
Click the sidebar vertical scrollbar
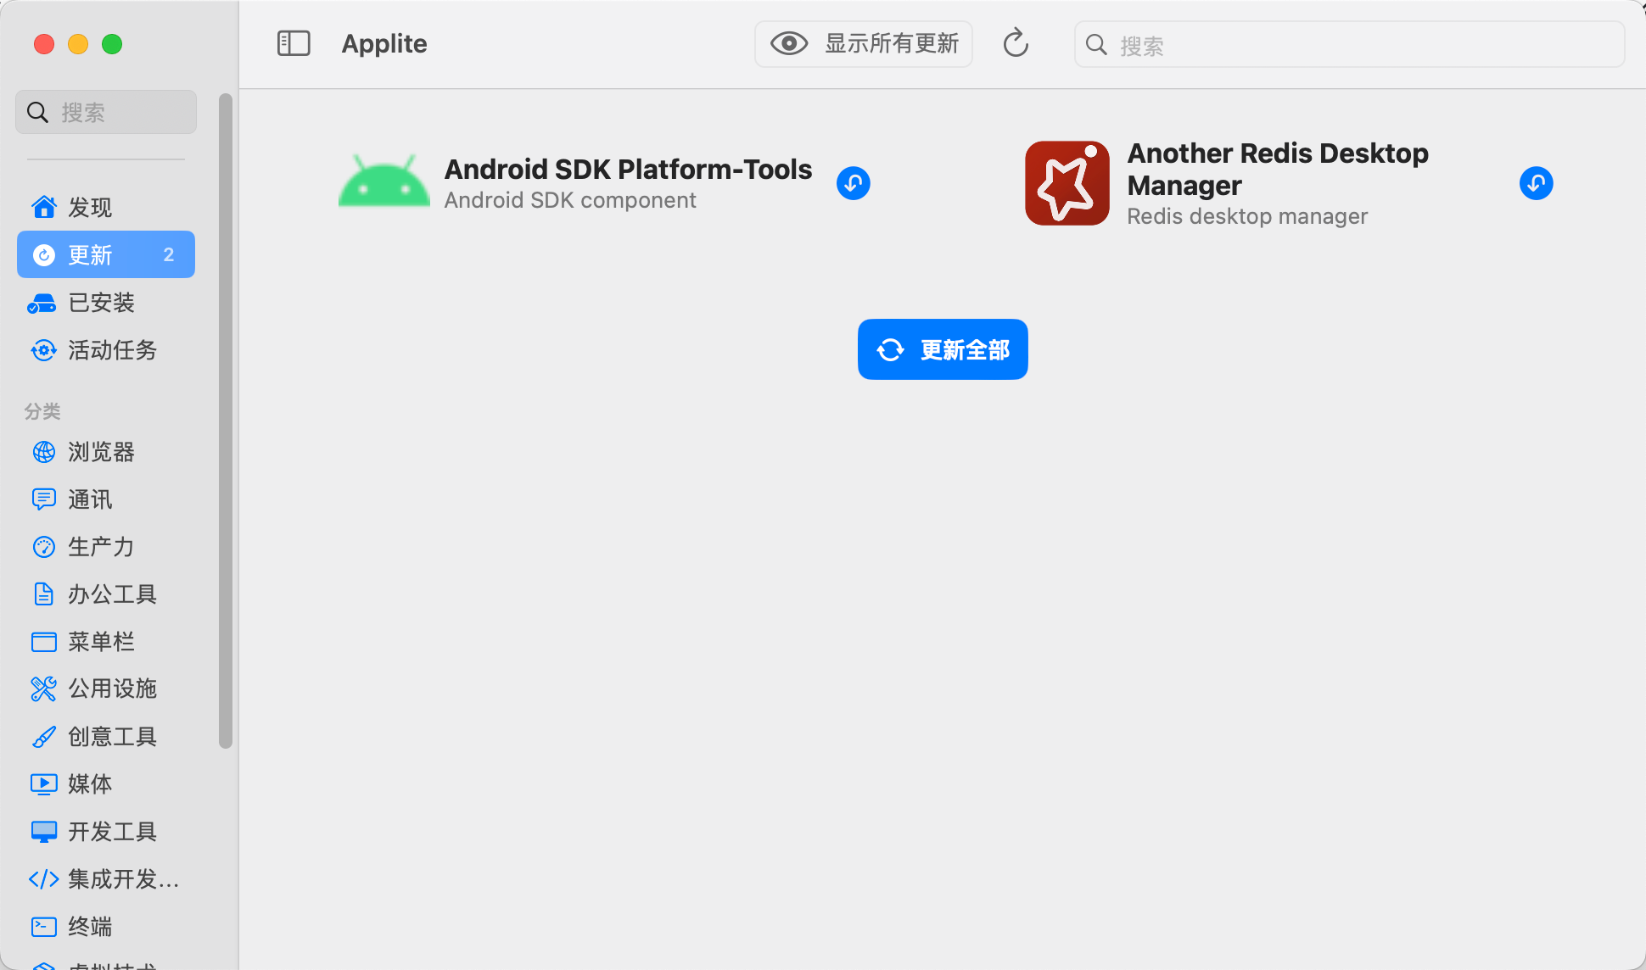pyautogui.click(x=225, y=421)
